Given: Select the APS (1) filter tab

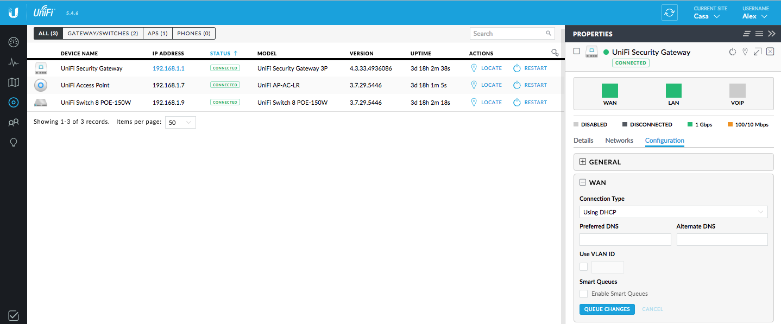Looking at the screenshot, I should coord(158,34).
